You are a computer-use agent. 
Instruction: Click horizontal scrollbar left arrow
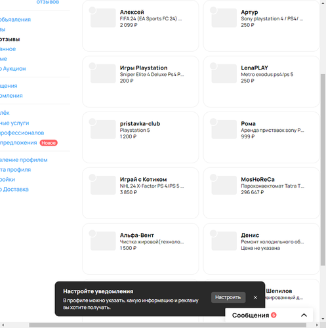click(3, 325)
